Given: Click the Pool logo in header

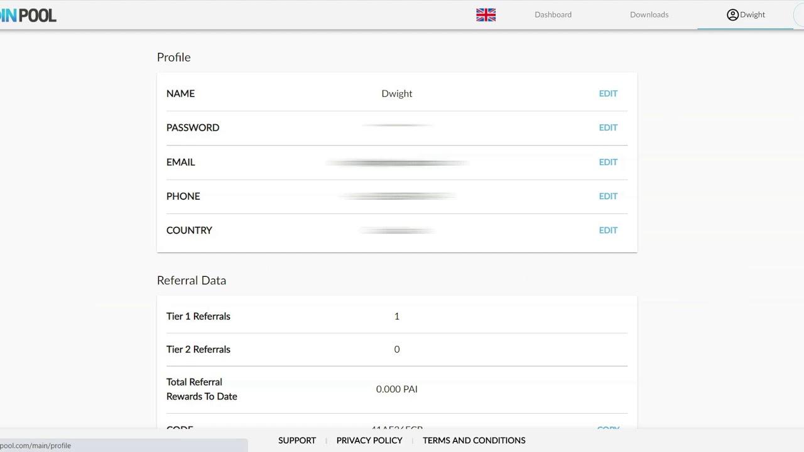Looking at the screenshot, I should (x=29, y=15).
